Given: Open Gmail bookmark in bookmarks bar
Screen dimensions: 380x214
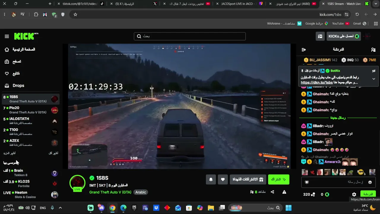Looking at the screenshot, I should pos(360,23).
